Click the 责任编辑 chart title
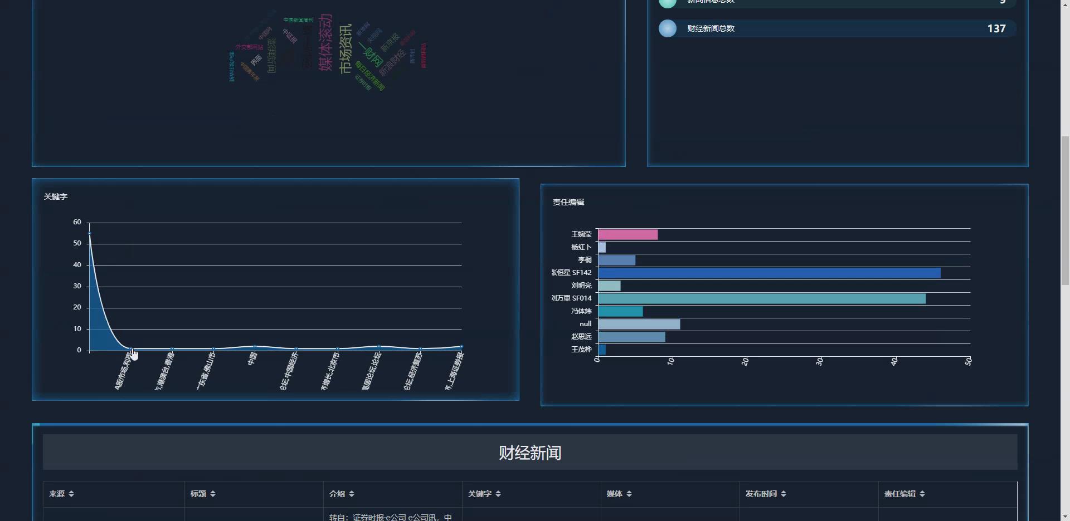Screen dimensions: 1070x521 coord(568,202)
